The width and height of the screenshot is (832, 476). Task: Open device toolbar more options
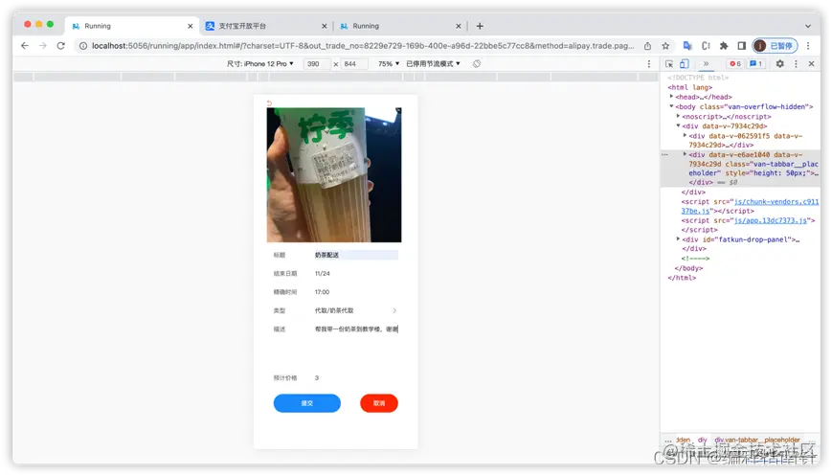(x=648, y=63)
